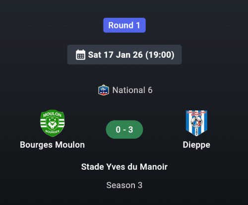Click the blue-striped Dieppe crest

pos(196,123)
